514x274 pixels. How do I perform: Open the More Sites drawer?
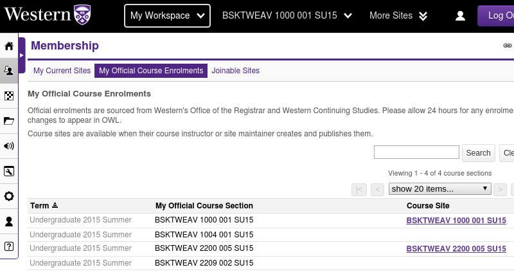[x=398, y=15]
